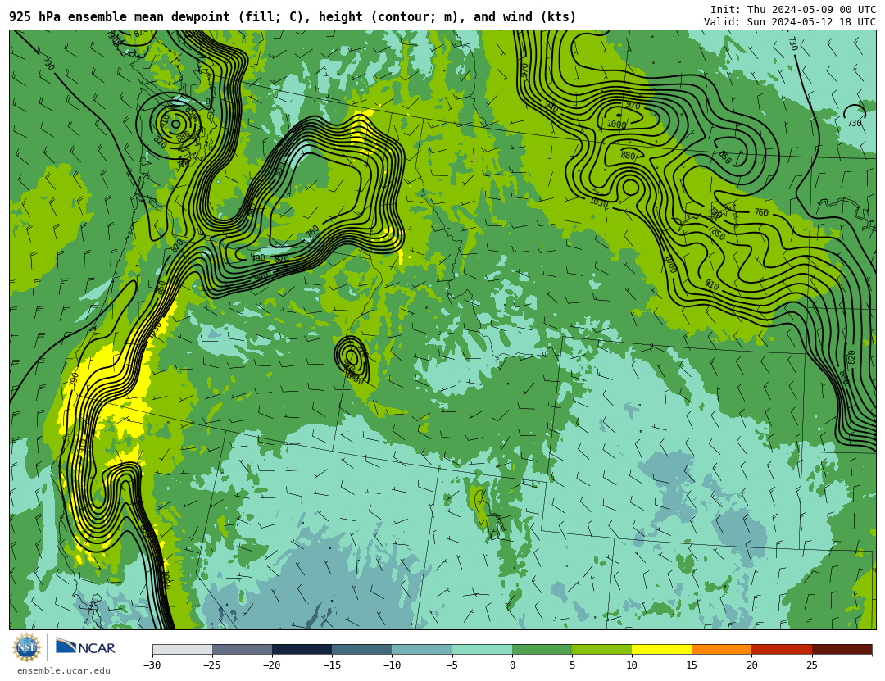Pick the dark navy -20 to -15 colorbar segment
Image resolution: width=885 pixels, height=681 pixels.
point(302,649)
